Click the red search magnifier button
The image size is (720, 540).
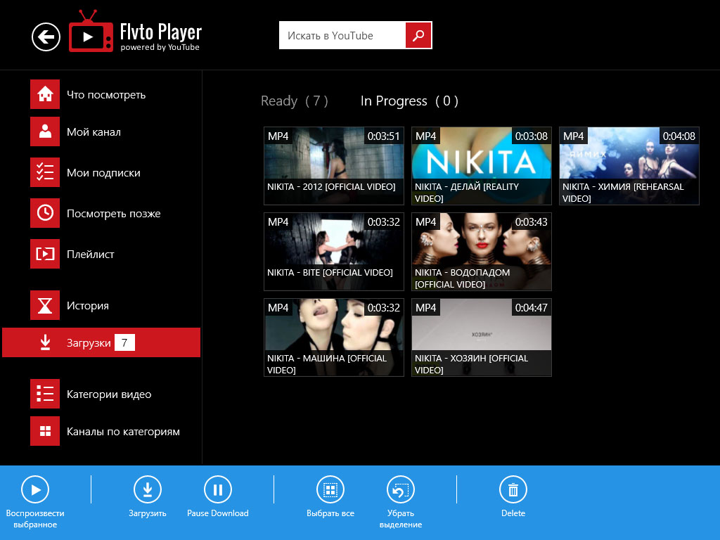418,35
